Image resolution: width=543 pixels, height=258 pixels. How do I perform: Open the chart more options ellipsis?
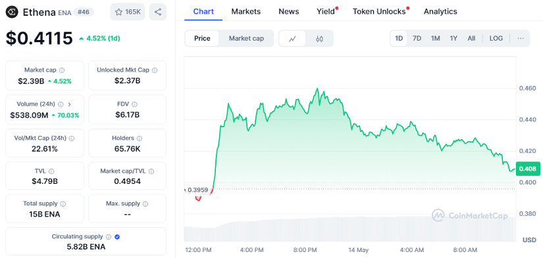point(521,38)
